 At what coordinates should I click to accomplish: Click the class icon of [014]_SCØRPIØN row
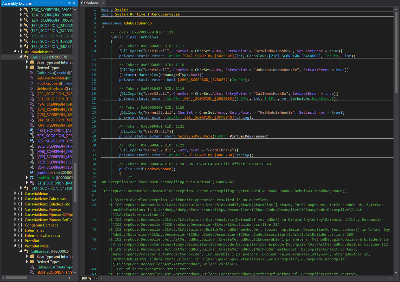pos(26,188)
